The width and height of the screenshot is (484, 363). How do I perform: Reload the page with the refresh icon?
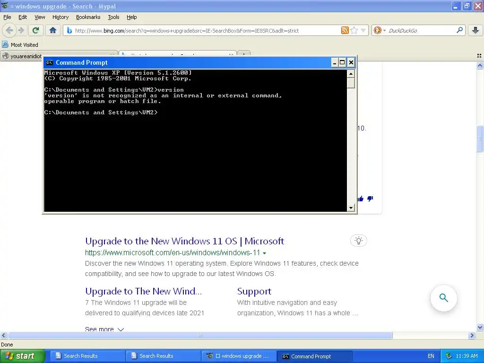coord(36,30)
